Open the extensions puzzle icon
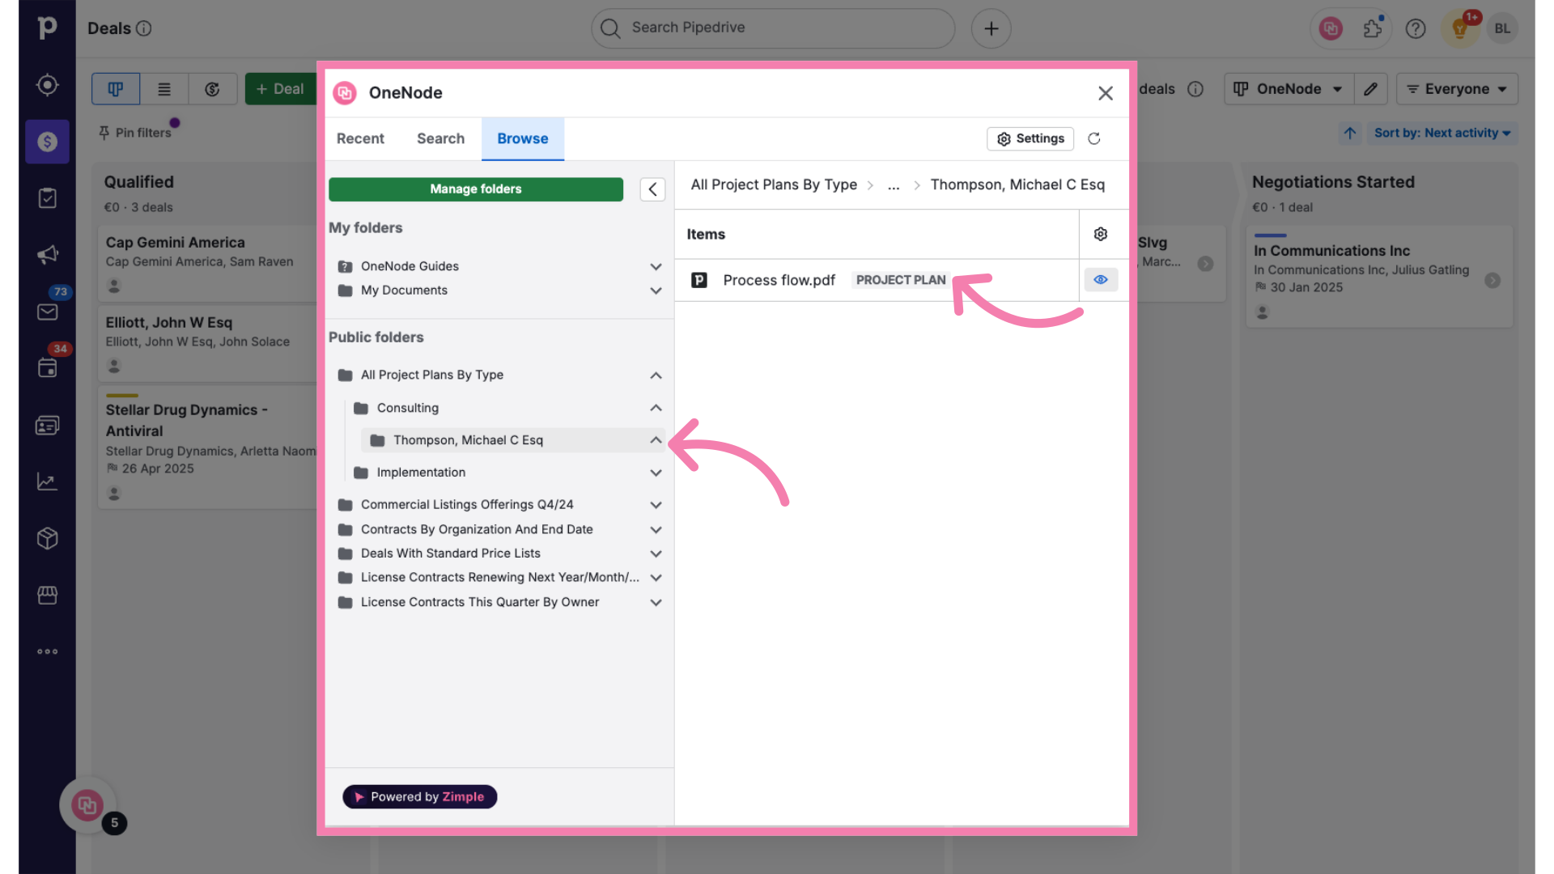This screenshot has width=1554, height=874. (x=1373, y=28)
